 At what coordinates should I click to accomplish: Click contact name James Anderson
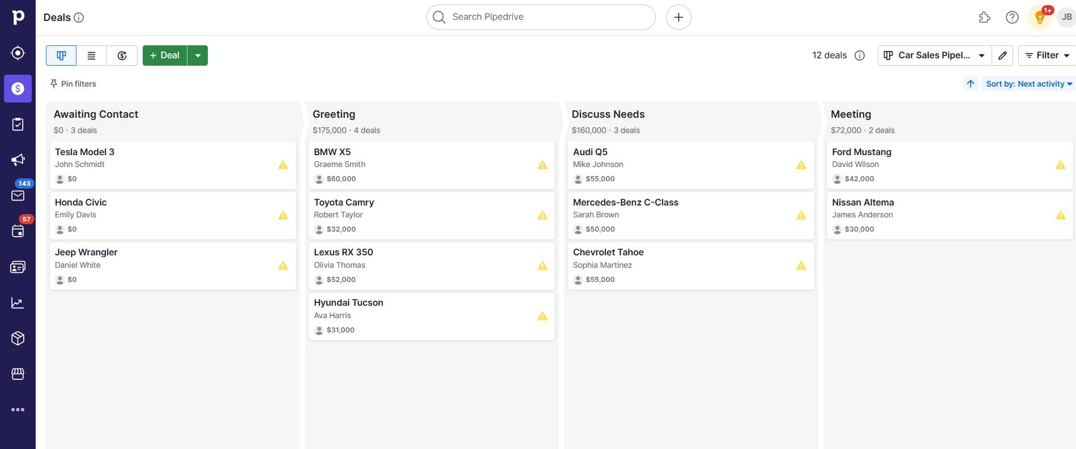pos(862,215)
